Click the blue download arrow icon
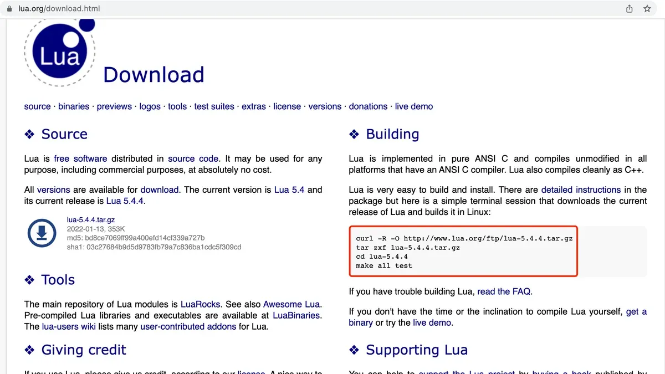This screenshot has height=374, width=665. (42, 233)
